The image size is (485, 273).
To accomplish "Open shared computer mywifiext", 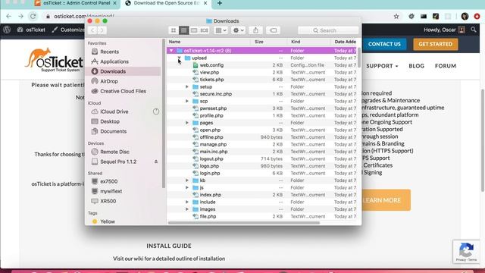I will (x=106, y=191).
